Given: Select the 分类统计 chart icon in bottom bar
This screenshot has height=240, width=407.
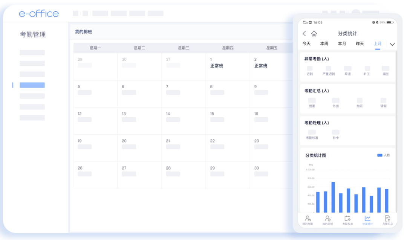Looking at the screenshot, I should (367, 220).
